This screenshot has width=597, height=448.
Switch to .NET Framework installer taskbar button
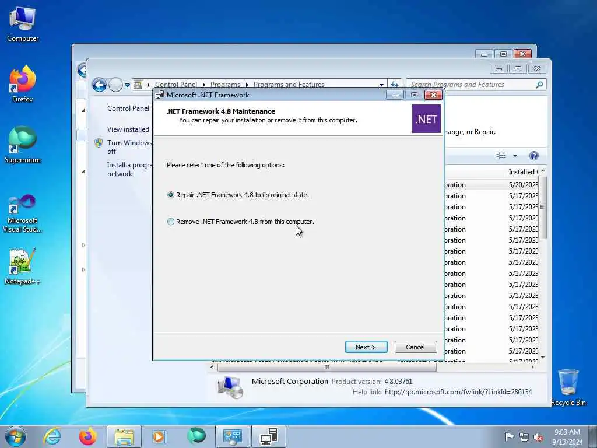269,436
